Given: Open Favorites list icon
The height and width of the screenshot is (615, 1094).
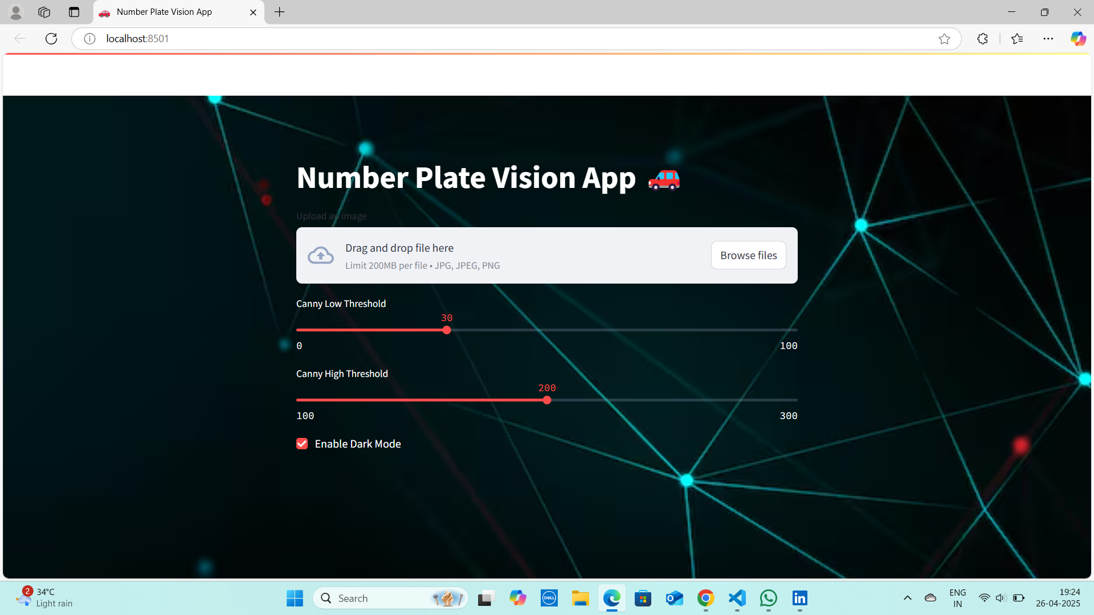Looking at the screenshot, I should (1017, 39).
